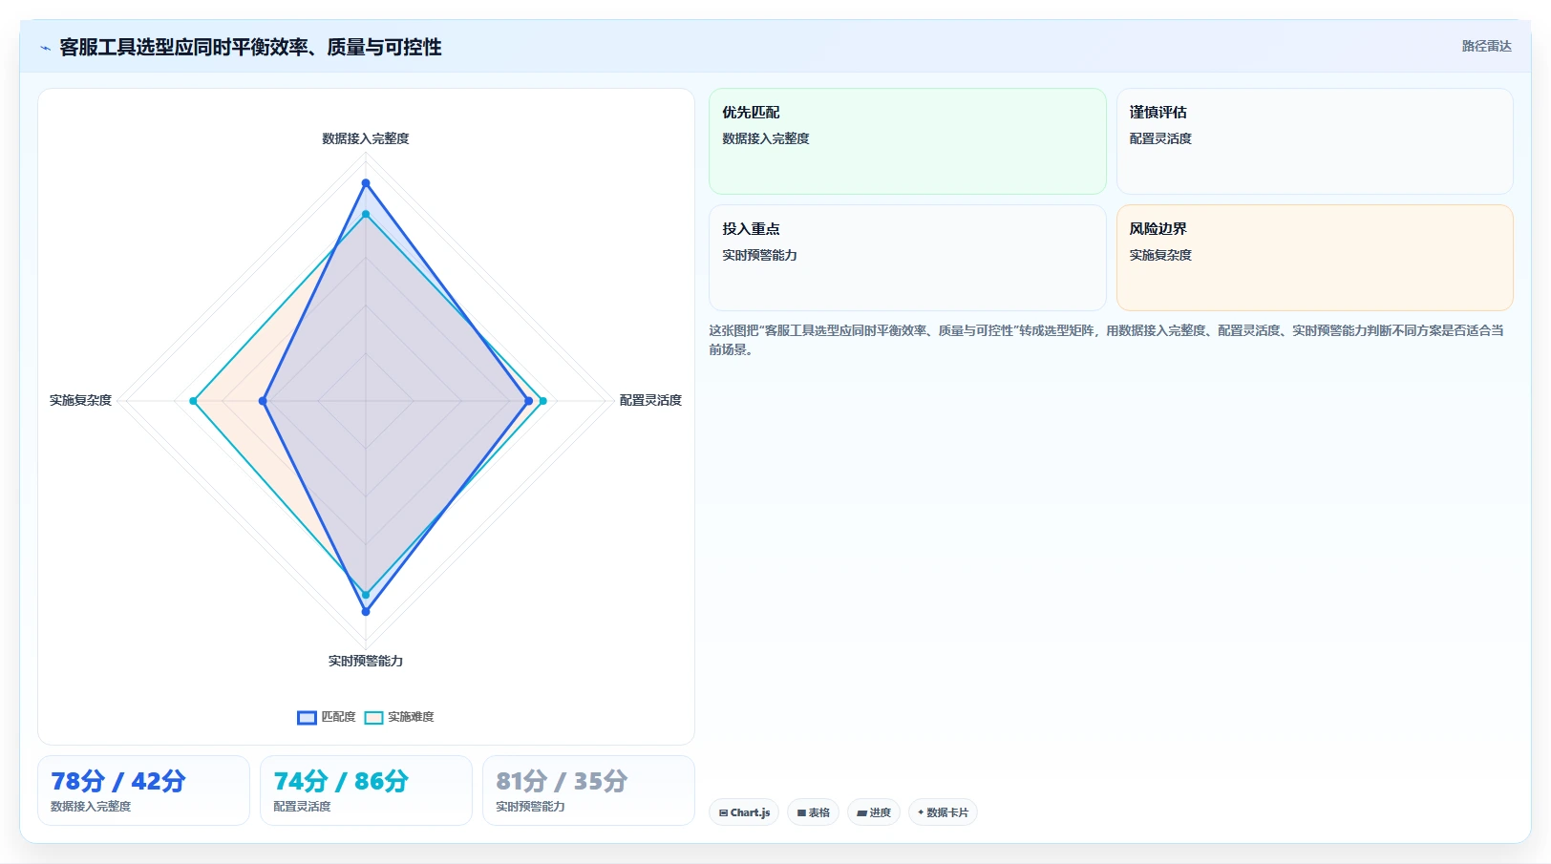Click the 实施复杂度 radar axis label
This screenshot has height=864, width=1551.
pos(80,400)
